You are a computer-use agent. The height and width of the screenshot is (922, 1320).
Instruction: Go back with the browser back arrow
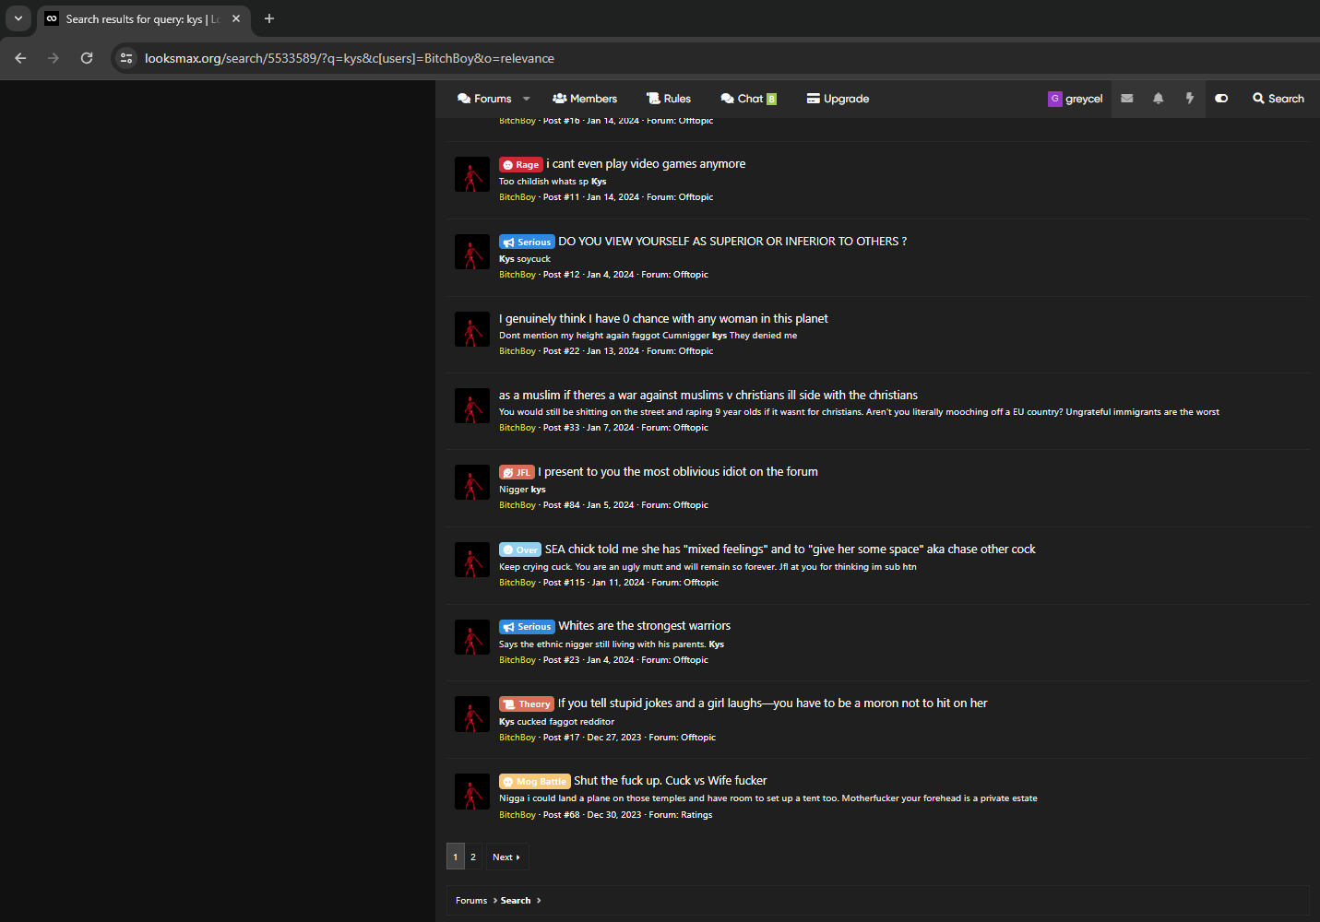coord(20,58)
